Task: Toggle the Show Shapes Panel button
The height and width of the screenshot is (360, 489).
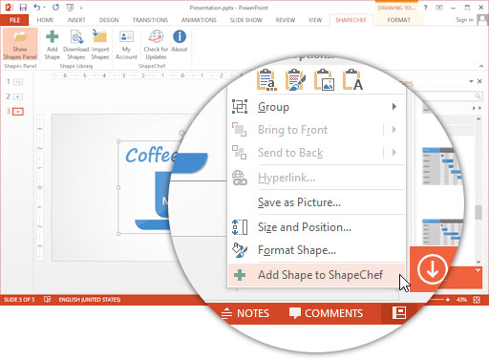Action: (20, 44)
